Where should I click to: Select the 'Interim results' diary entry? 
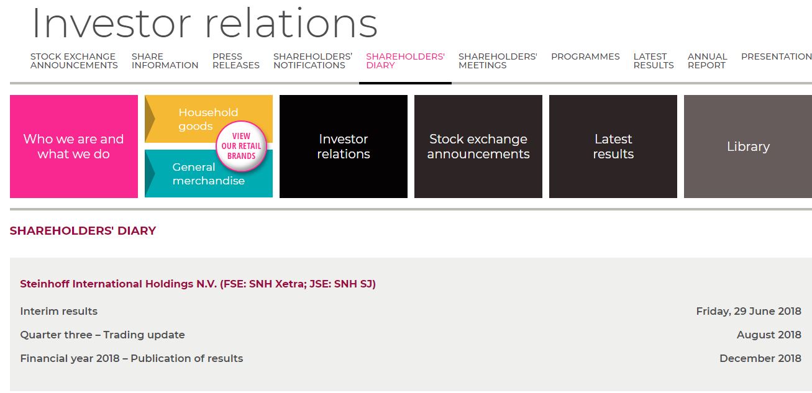(58, 311)
